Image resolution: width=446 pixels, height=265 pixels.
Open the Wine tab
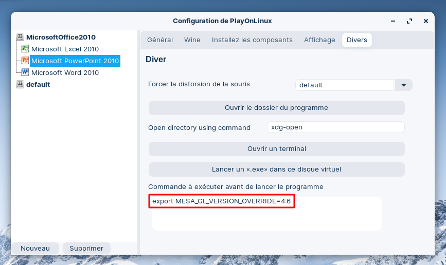[x=192, y=40]
